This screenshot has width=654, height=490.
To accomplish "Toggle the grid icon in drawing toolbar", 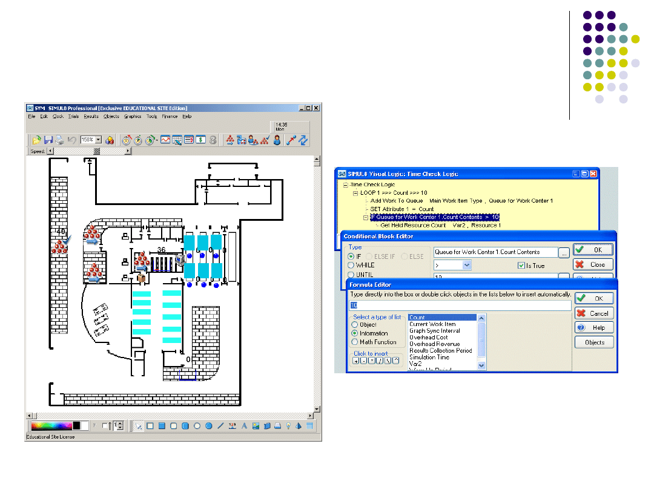I will [309, 426].
